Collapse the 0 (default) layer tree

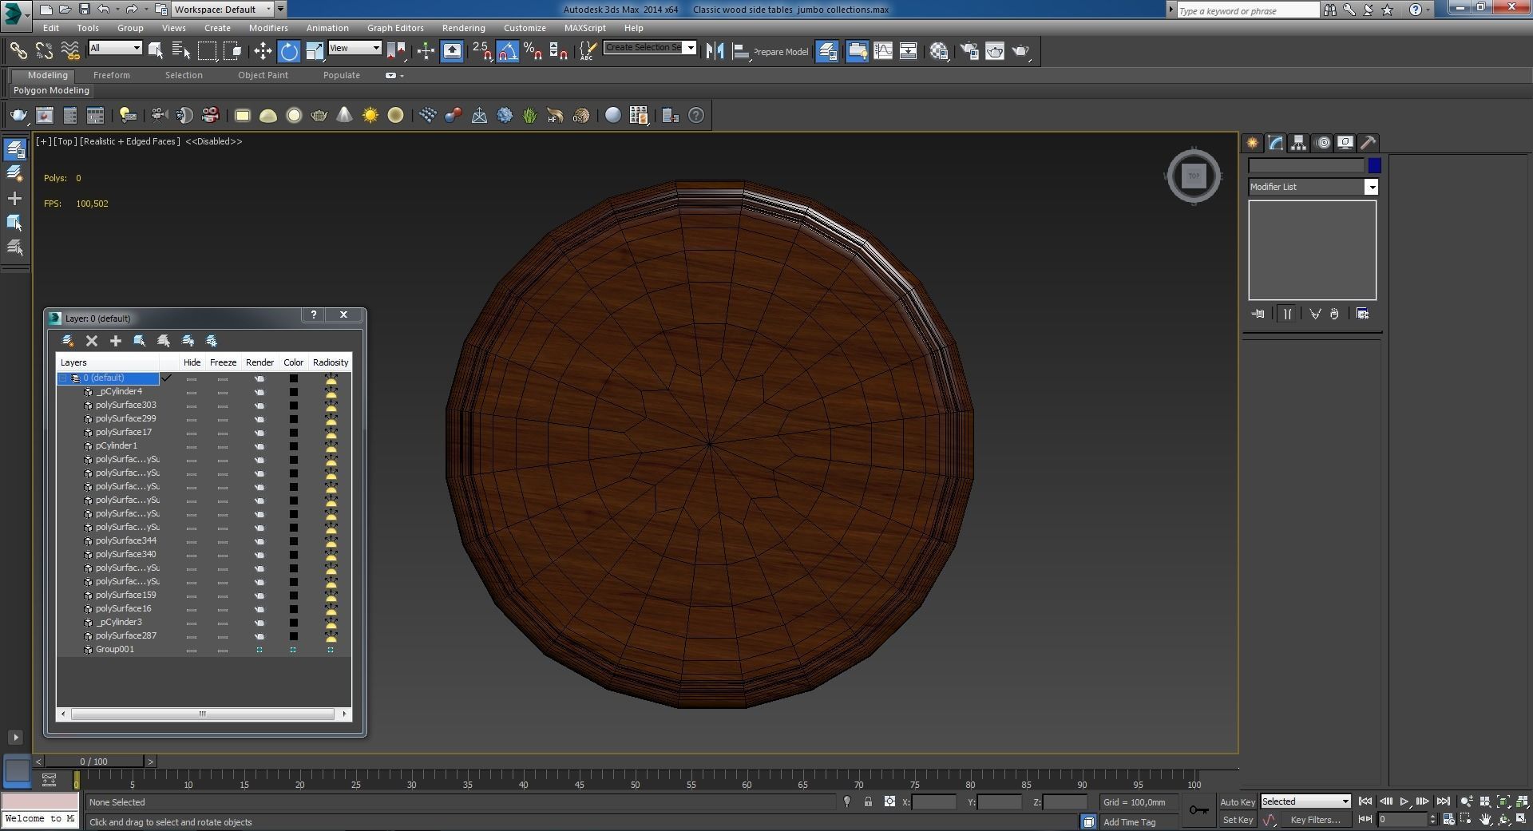(62, 378)
